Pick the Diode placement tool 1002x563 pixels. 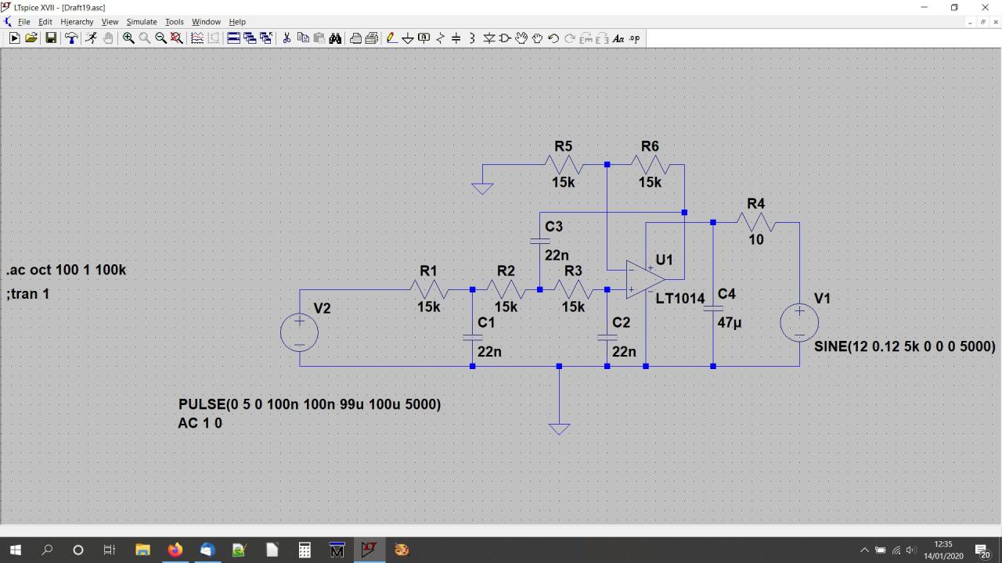tap(489, 38)
